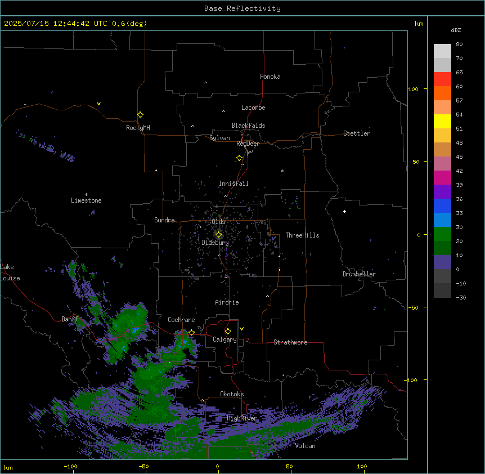Click the white plus marker west of Drumheller
This screenshot has width=485, height=474.
pos(344,211)
